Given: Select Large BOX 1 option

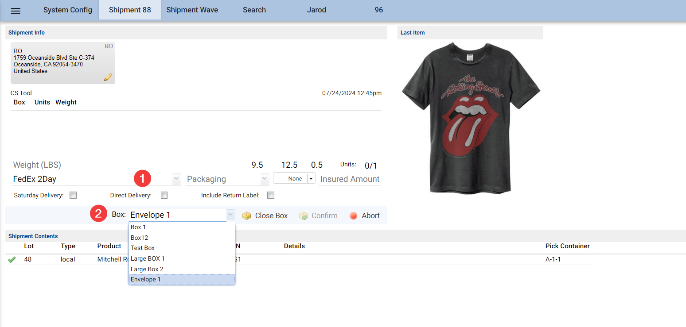Looking at the screenshot, I should (x=182, y=258).
